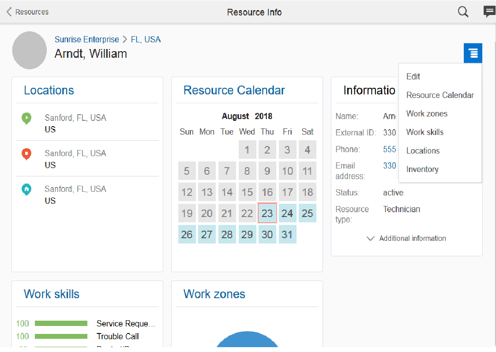Choose Locations in the actions menu
Viewport: 496px width, 352px height.
tap(423, 151)
